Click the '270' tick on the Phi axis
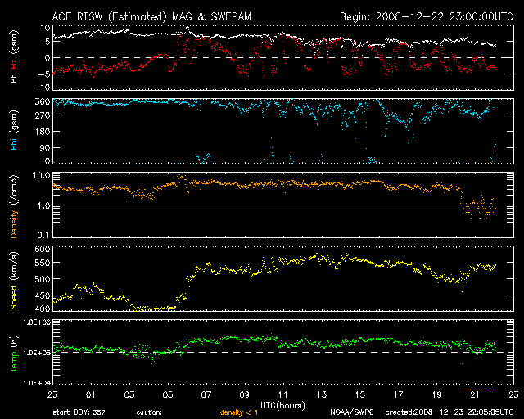Image resolution: width=524 pixels, height=419 pixels. click(43, 115)
